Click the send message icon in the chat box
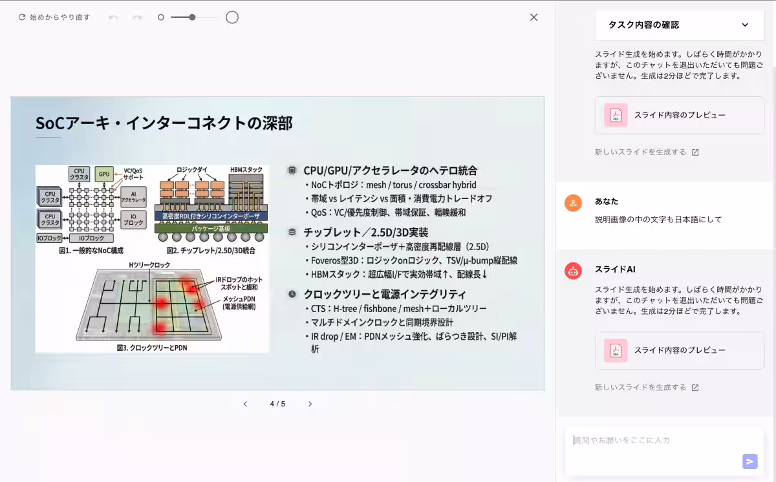Viewport: 776px width, 482px height. [x=749, y=461]
